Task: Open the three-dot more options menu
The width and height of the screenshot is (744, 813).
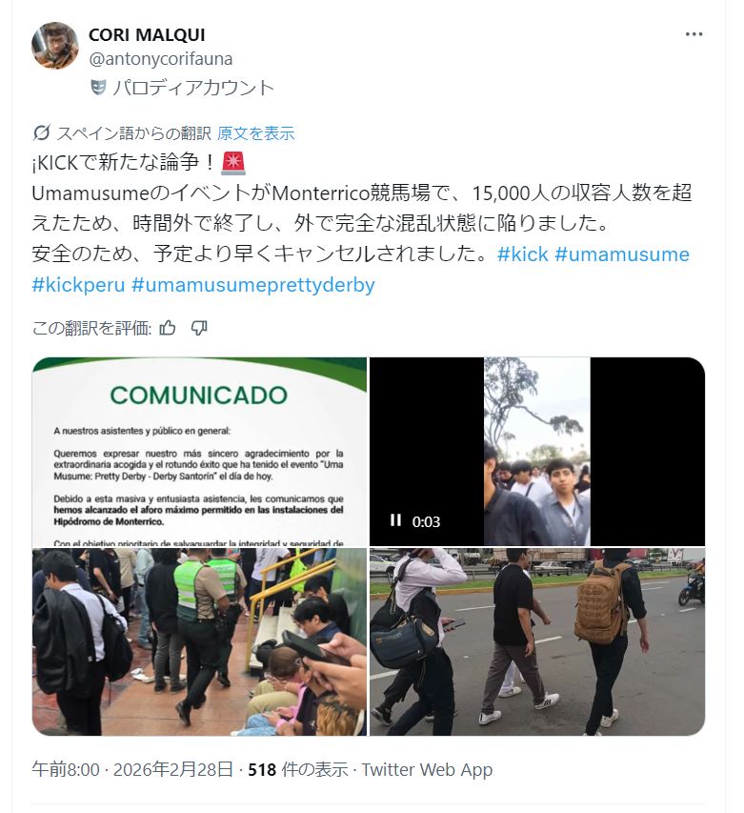Action: [694, 34]
